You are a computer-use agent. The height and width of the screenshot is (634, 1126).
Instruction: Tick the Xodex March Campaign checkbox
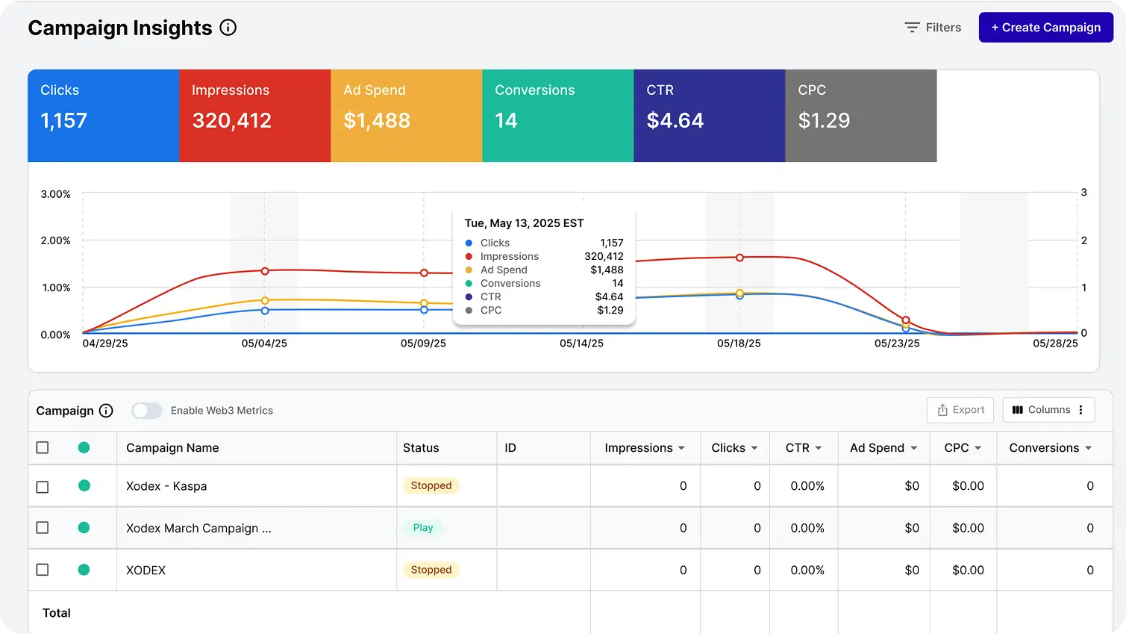pyautogui.click(x=43, y=528)
